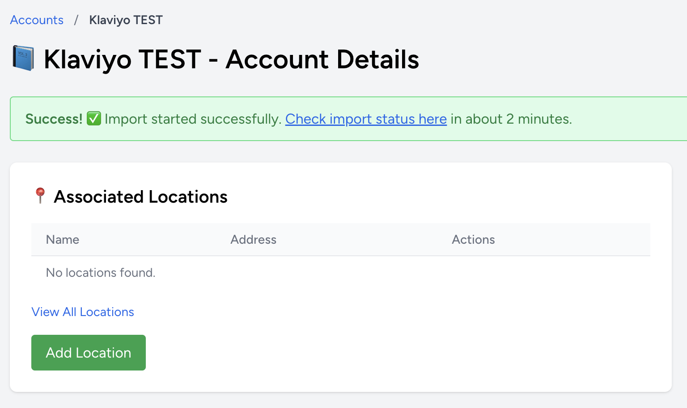Click the Actions column header
687x408 pixels.
(473, 240)
